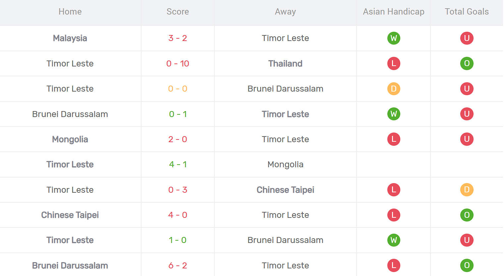Click the U badge in the 3-2 row
The width and height of the screenshot is (504, 276).
(x=467, y=38)
